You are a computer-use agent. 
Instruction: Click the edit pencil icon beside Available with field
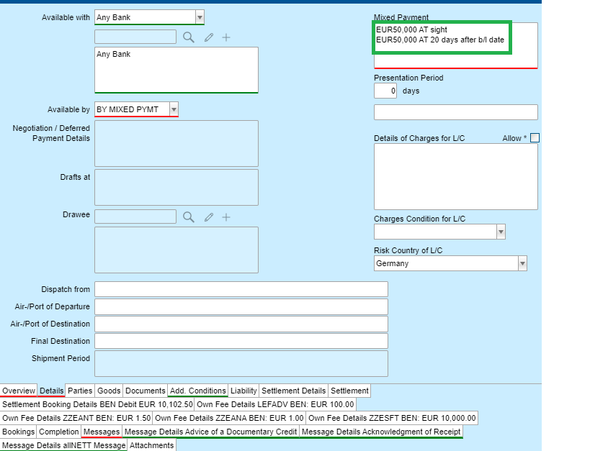pyautogui.click(x=209, y=37)
